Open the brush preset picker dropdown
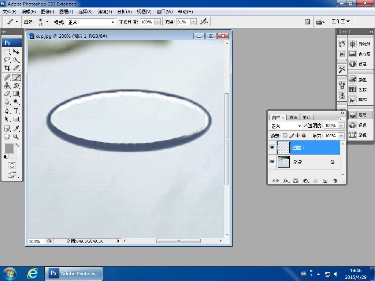The height and width of the screenshot is (281, 375). click(x=47, y=22)
